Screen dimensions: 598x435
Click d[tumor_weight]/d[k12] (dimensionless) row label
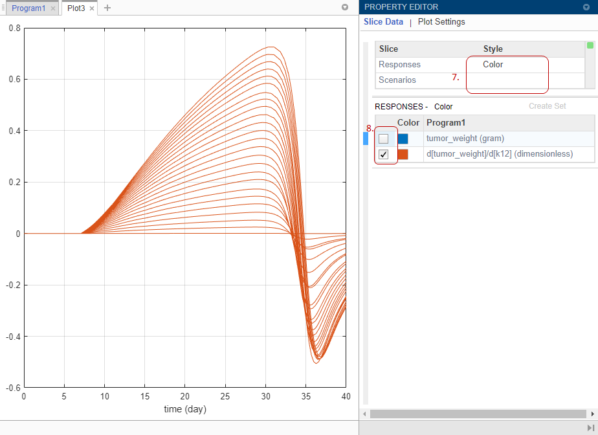500,154
